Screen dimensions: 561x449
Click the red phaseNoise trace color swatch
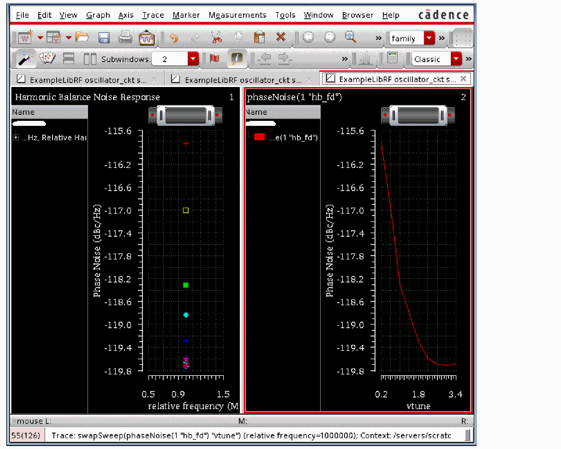click(x=259, y=137)
